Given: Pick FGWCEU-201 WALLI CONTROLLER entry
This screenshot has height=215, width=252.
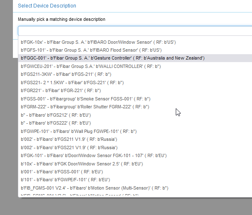Looking at the screenshot, I should [x=91, y=66].
